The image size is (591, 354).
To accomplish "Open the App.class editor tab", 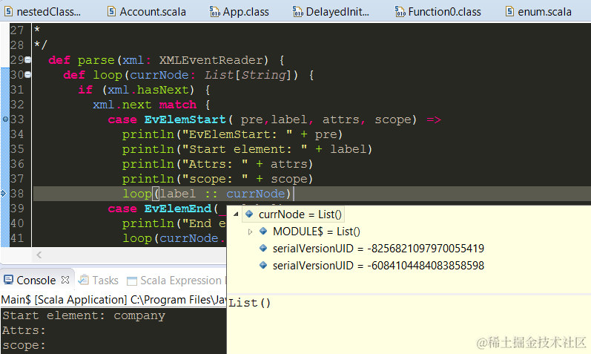I will click(240, 12).
